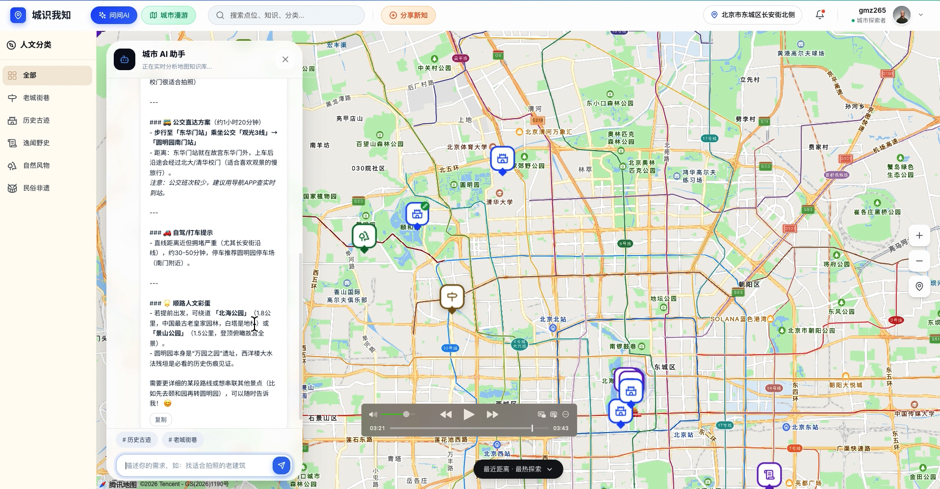The width and height of the screenshot is (940, 489).
Task: Click the purple anecdote marker near 亮都广场
Action: tap(769, 475)
